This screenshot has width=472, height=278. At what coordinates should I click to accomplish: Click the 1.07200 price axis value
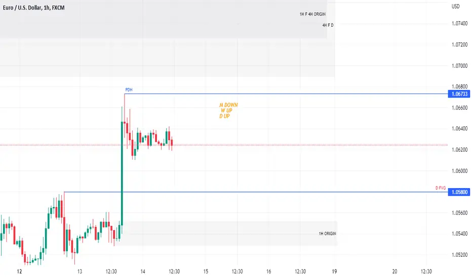click(x=460, y=44)
